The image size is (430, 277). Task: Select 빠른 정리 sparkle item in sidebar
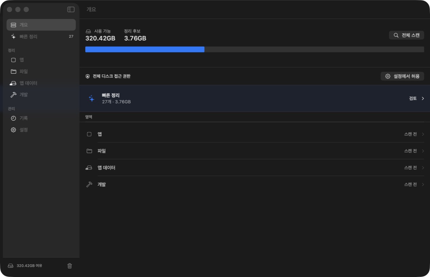click(41, 36)
